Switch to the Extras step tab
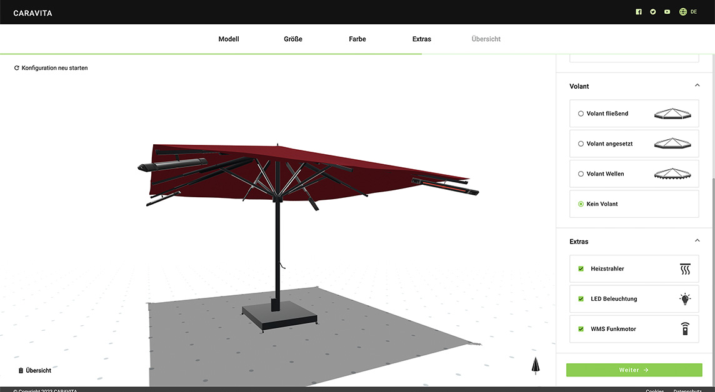 tap(422, 39)
